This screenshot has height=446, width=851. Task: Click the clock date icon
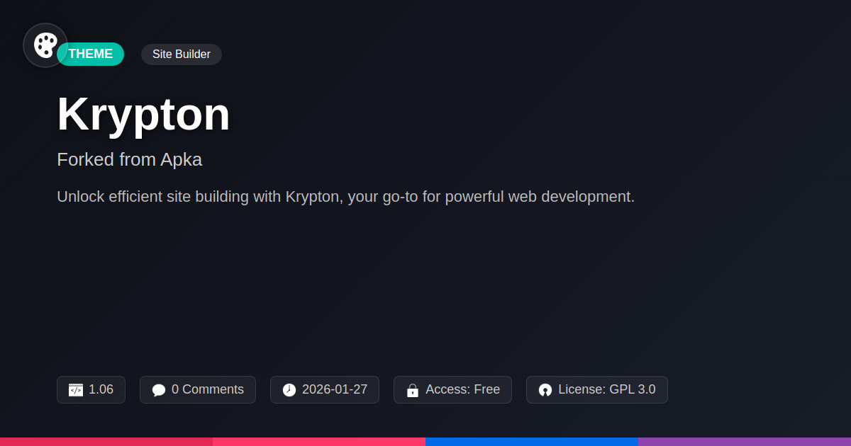[289, 390]
